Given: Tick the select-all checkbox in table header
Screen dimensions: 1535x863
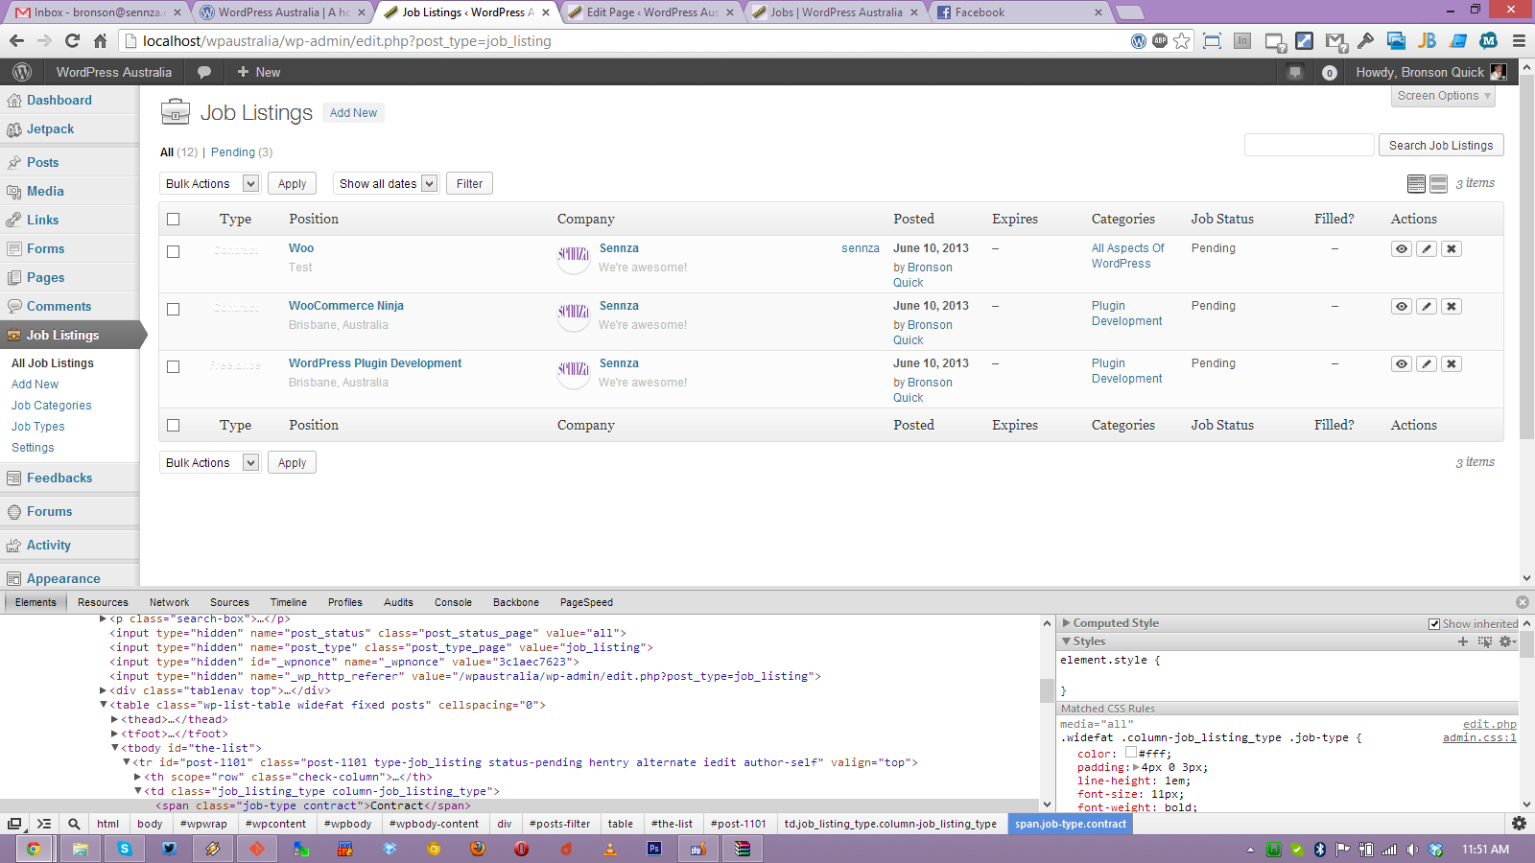Looking at the screenshot, I should (x=174, y=220).
